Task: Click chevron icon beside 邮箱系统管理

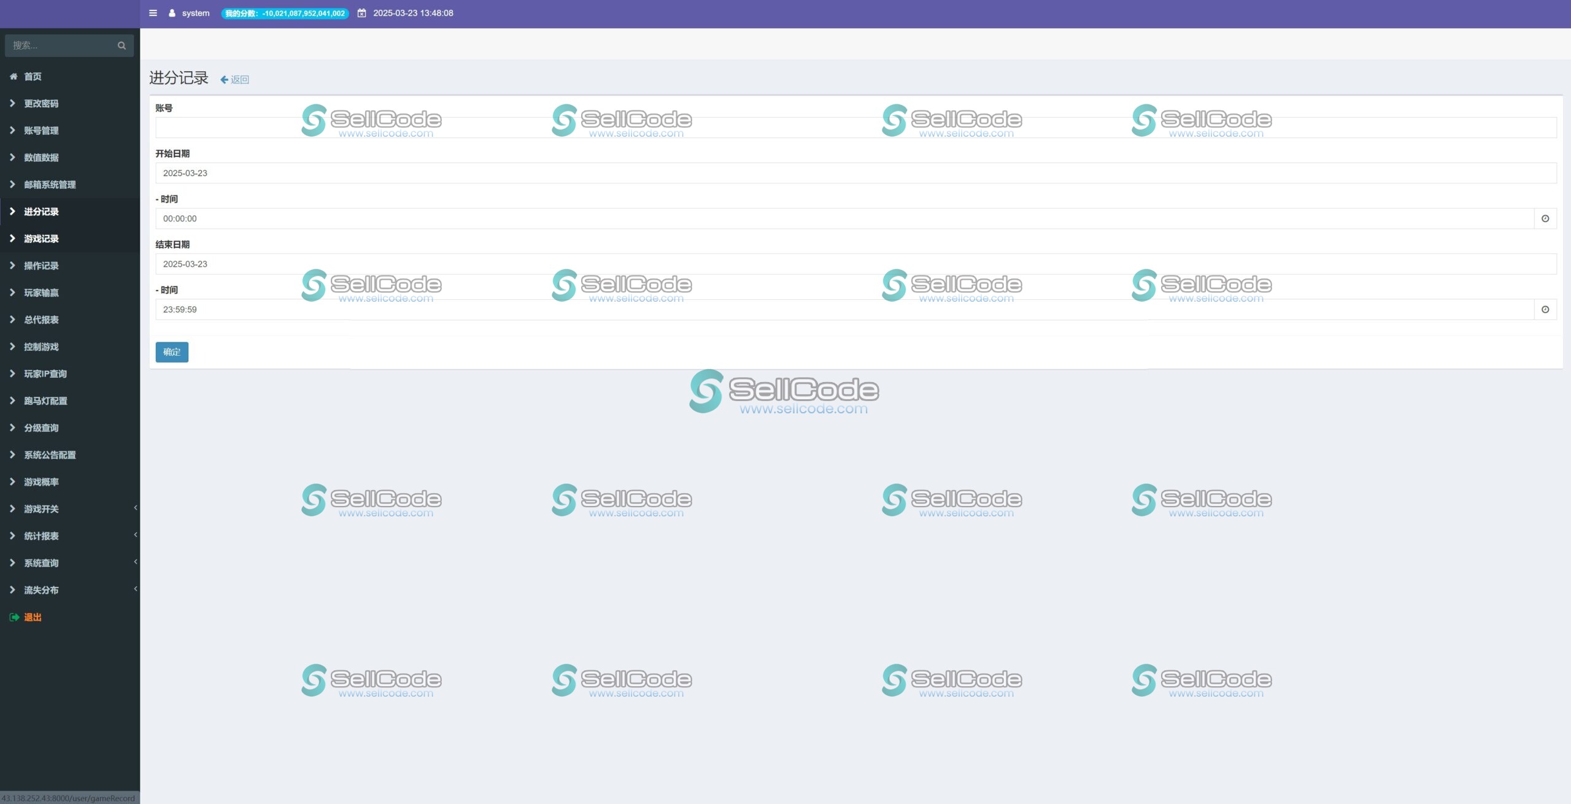Action: (12, 184)
